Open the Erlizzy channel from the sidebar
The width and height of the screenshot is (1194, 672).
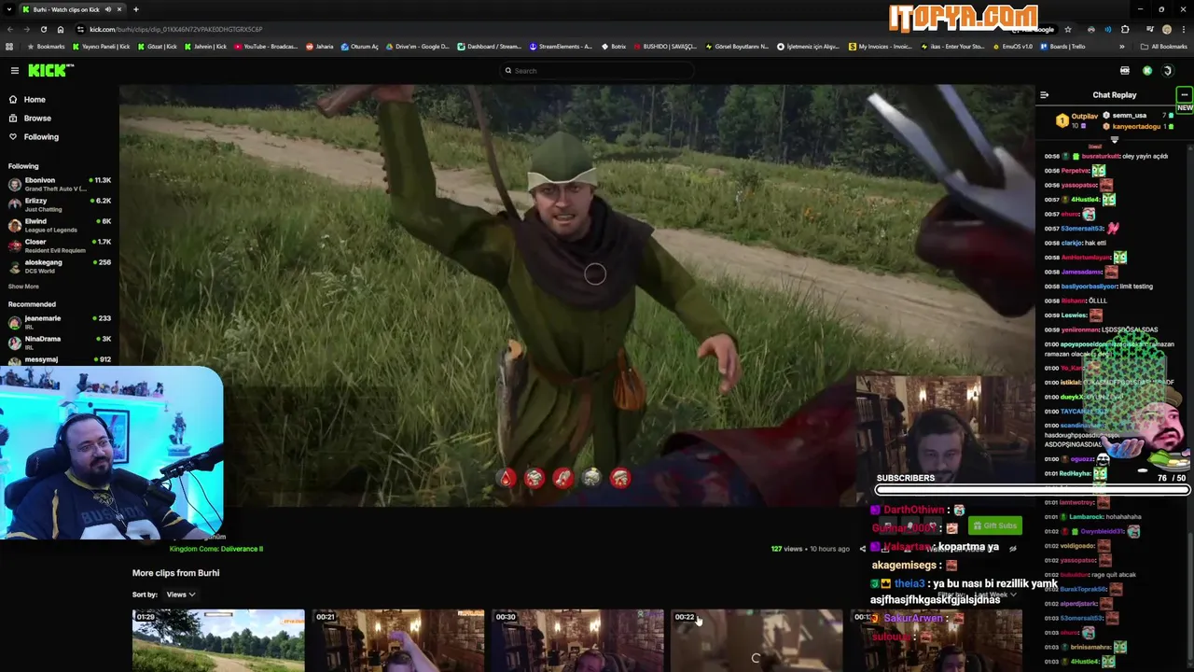[x=60, y=204]
